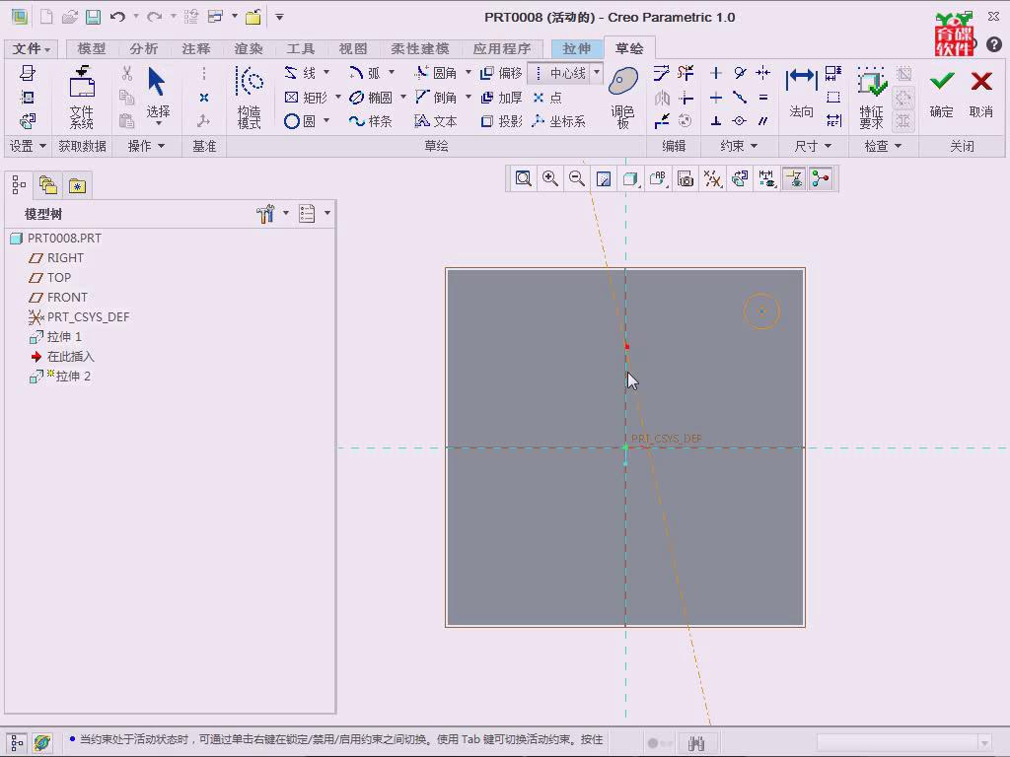Select the Ellipse (椭圆) tool
This screenshot has height=757, width=1010.
click(371, 98)
